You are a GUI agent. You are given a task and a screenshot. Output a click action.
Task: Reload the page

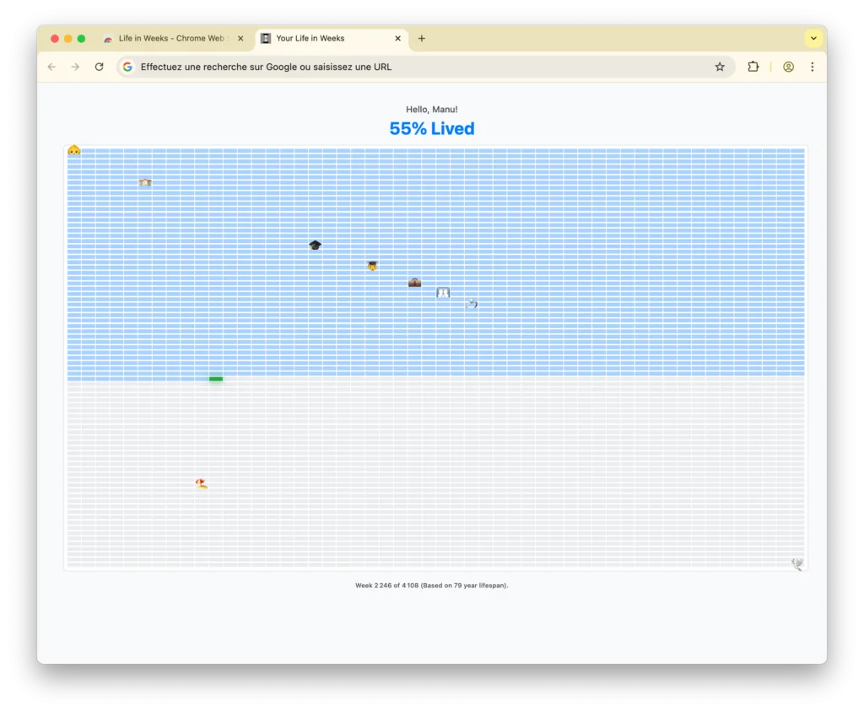click(100, 67)
